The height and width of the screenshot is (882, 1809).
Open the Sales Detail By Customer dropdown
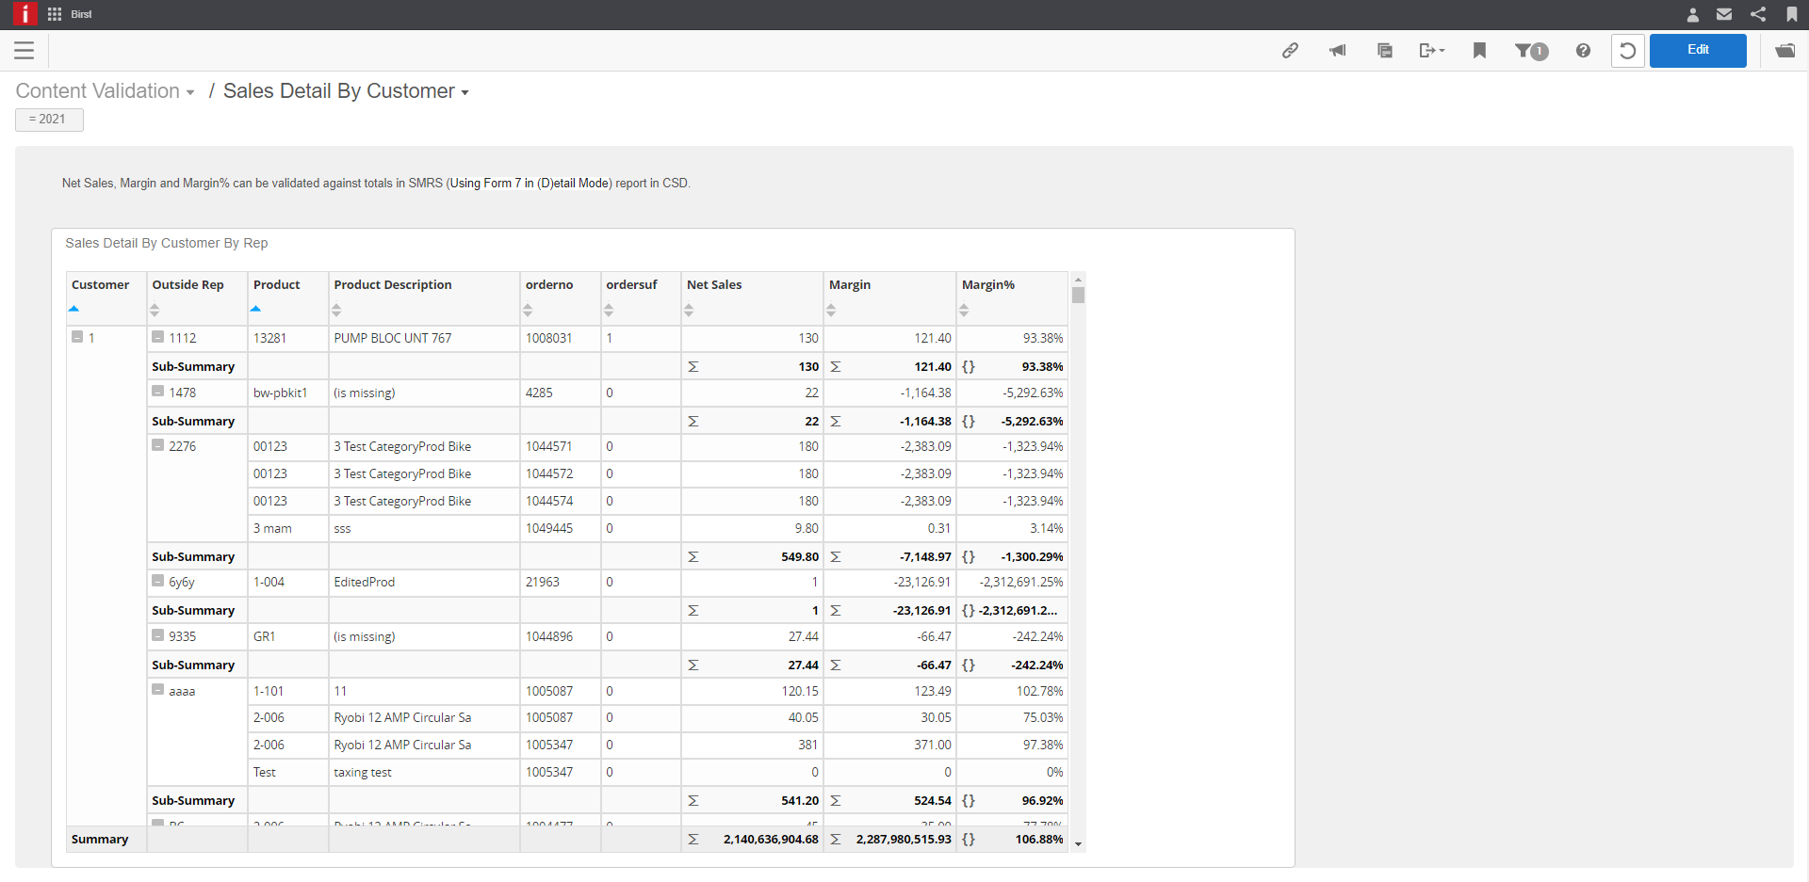pos(464,92)
